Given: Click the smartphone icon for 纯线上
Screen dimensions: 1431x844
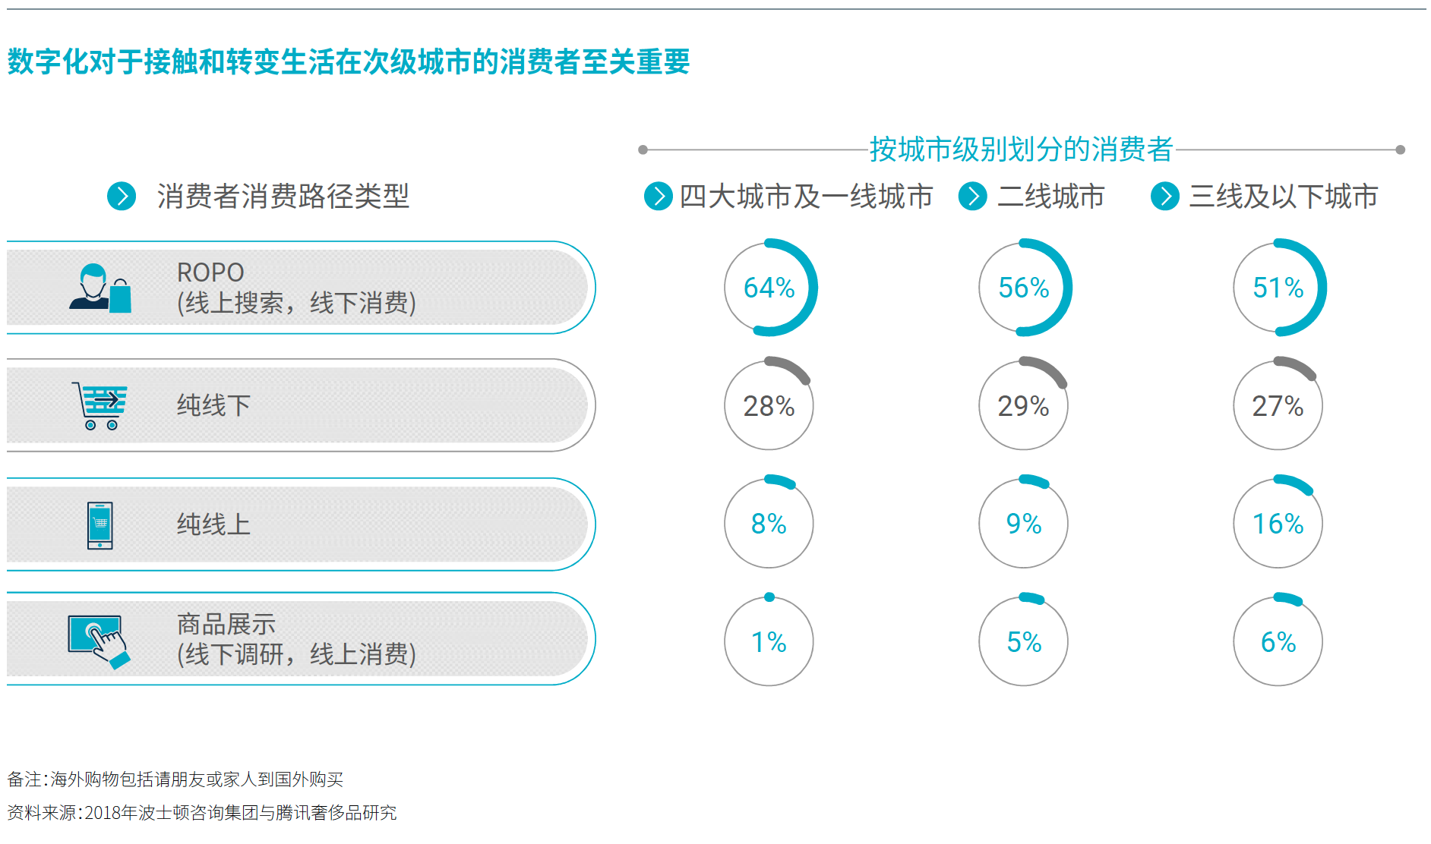Looking at the screenshot, I should pos(100,525).
